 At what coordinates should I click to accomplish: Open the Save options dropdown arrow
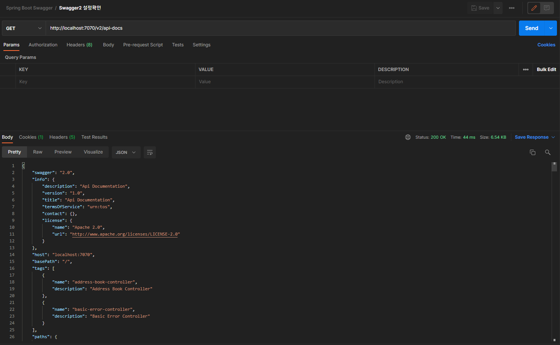coord(498,8)
